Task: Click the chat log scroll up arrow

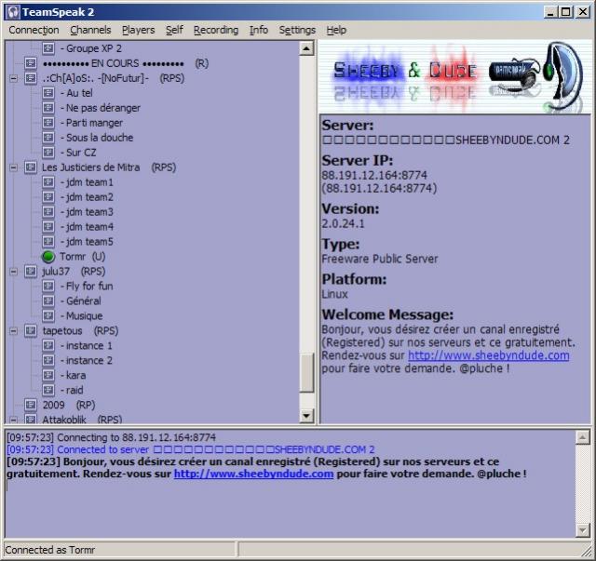Action: [583, 437]
